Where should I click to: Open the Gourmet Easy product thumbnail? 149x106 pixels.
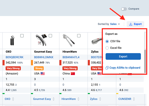click(41, 40)
